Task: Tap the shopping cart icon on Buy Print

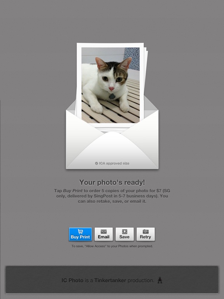Action: coord(80,232)
